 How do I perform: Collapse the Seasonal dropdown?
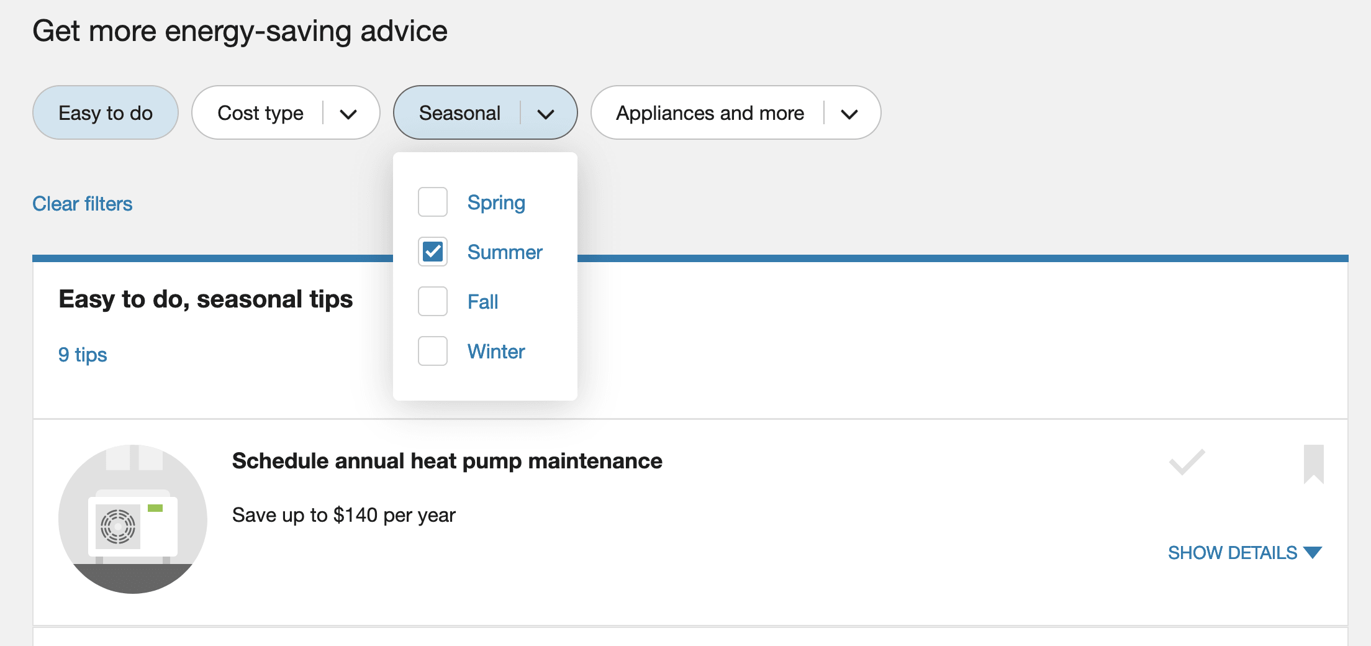485,112
